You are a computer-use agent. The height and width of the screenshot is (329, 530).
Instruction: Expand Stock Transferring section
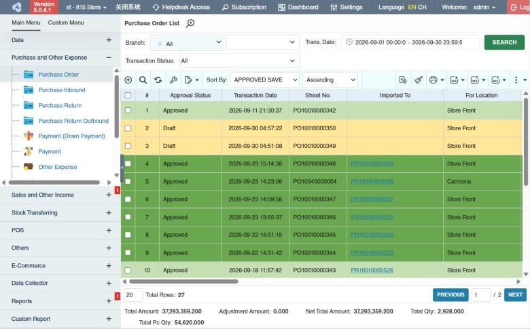point(109,213)
